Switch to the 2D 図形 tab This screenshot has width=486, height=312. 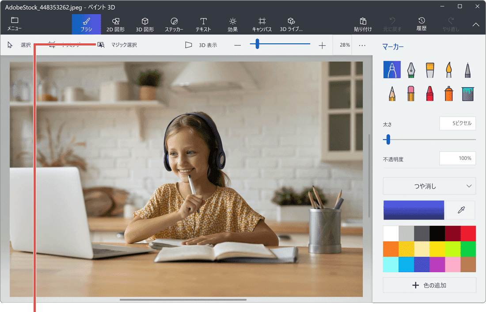point(115,24)
